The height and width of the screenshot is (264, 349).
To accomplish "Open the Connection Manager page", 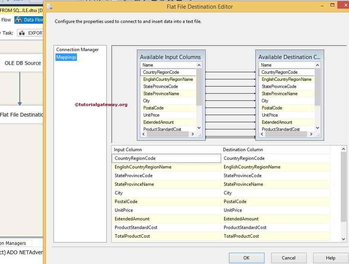I will 77,50.
